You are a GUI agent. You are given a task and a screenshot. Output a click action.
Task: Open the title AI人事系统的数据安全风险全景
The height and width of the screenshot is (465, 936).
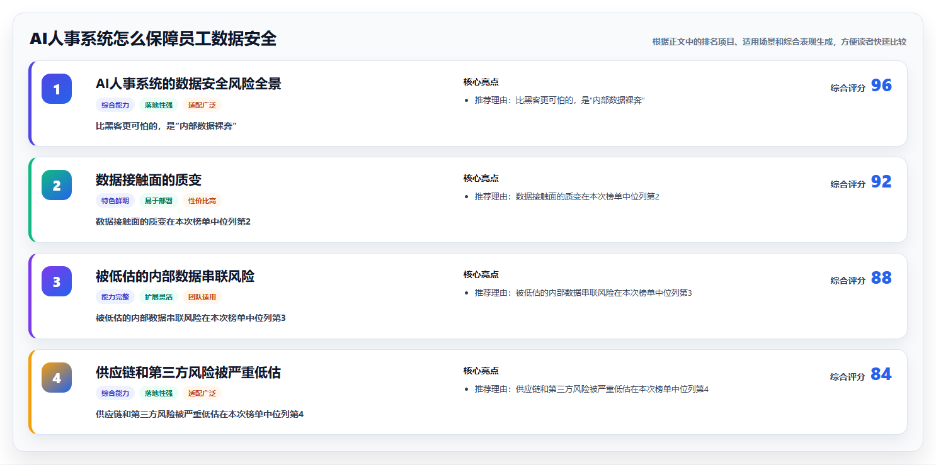(x=188, y=84)
